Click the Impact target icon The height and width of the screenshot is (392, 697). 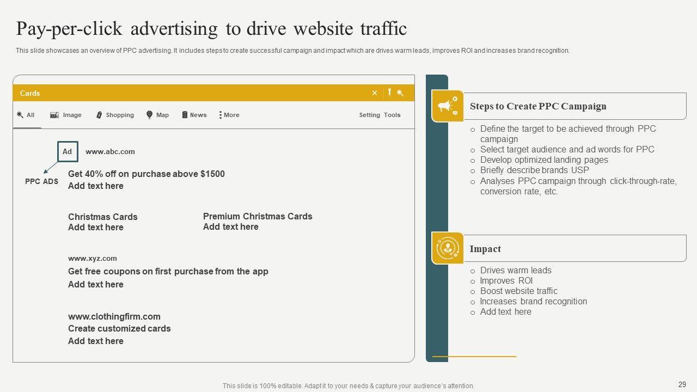click(448, 248)
